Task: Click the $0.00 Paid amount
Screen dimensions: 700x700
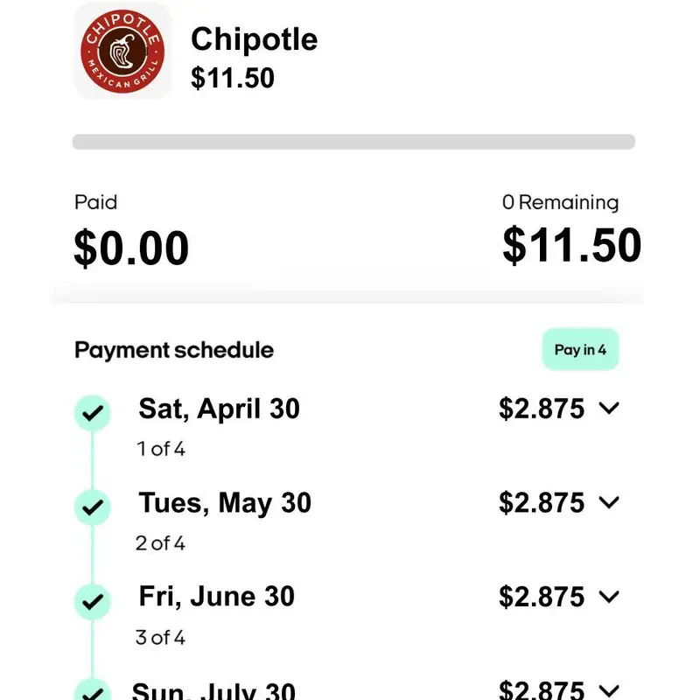Action: (131, 248)
